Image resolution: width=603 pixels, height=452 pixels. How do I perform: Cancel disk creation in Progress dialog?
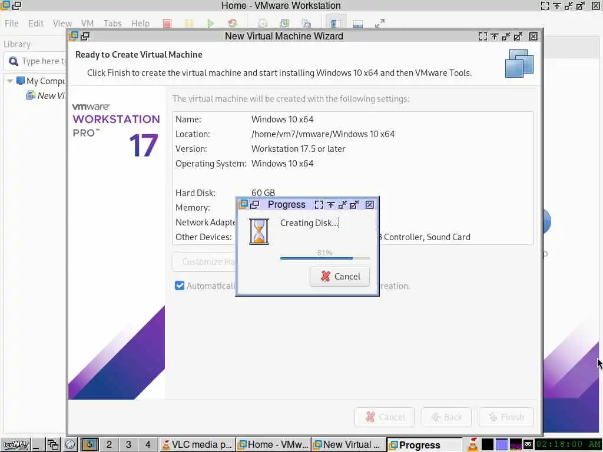click(x=340, y=277)
